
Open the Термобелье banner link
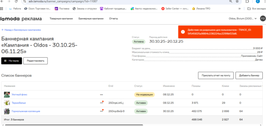tap(19, 103)
